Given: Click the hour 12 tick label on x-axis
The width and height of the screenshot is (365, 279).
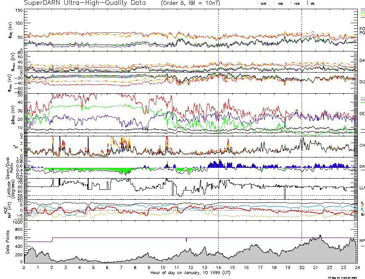Looking at the screenshot, I should [x=190, y=267].
